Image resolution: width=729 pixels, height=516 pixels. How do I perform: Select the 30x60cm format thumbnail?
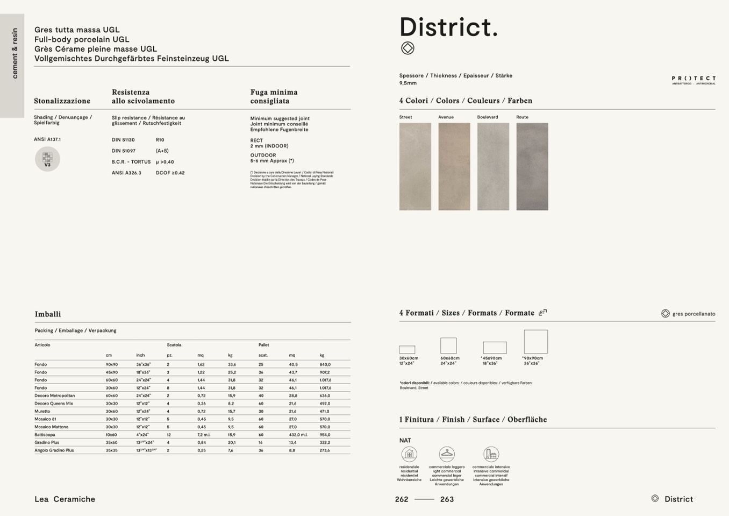pos(407,350)
